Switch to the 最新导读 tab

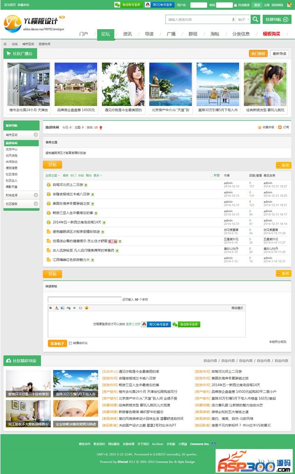coord(280,54)
